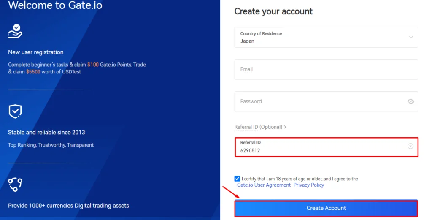Open the Privacy Policy link
Viewport: 432px width, 220px height.
coord(308,185)
